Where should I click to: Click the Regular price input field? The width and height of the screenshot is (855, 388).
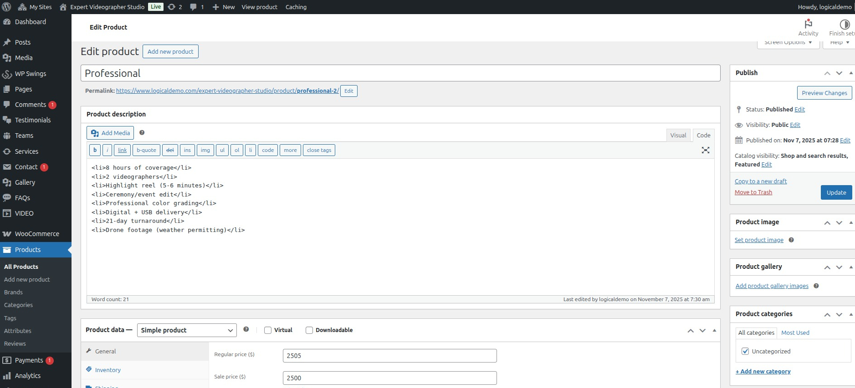389,356
